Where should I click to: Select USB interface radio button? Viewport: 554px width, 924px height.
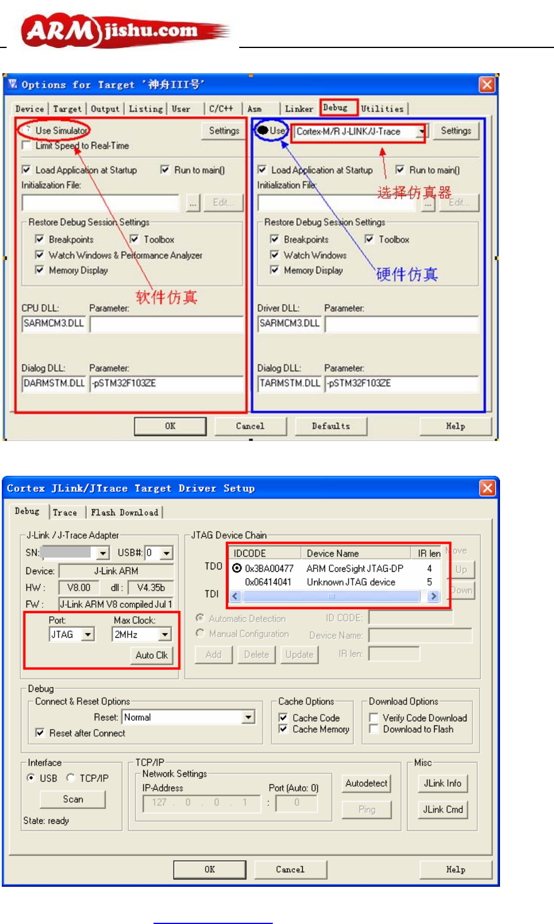pyautogui.click(x=31, y=778)
